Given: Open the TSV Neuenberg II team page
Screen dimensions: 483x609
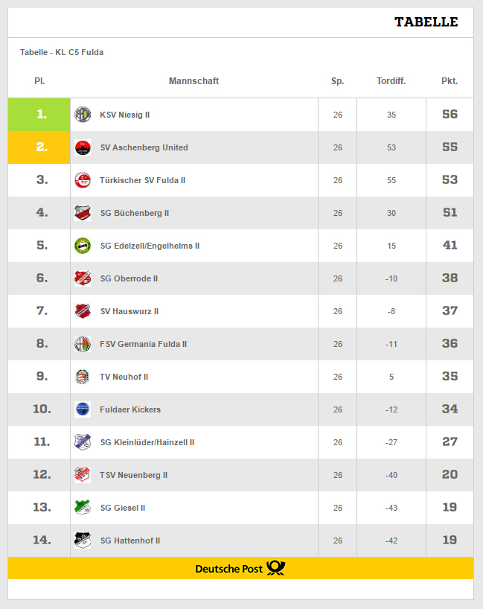Looking at the screenshot, I should click(x=133, y=475).
